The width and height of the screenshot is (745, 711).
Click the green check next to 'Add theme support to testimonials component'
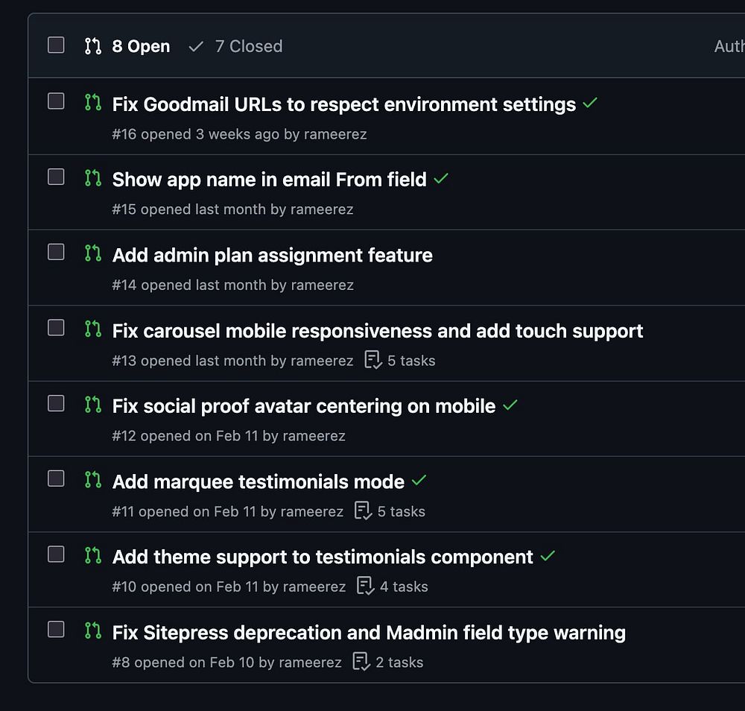[548, 556]
